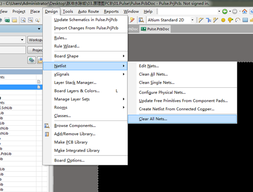The width and height of the screenshot is (253, 192).
Task: Open the Place menu
Action: click(35, 12)
